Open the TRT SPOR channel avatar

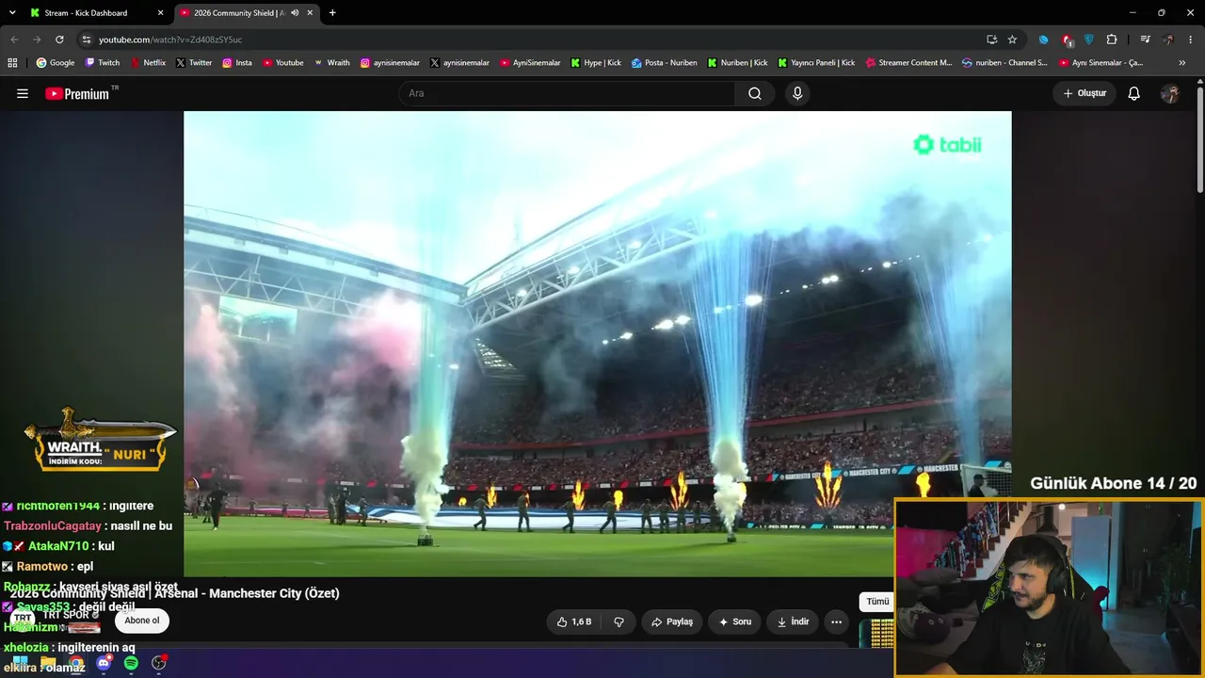[x=23, y=620]
